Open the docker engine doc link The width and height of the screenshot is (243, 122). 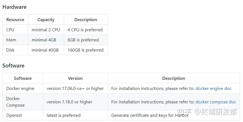(x=213, y=89)
